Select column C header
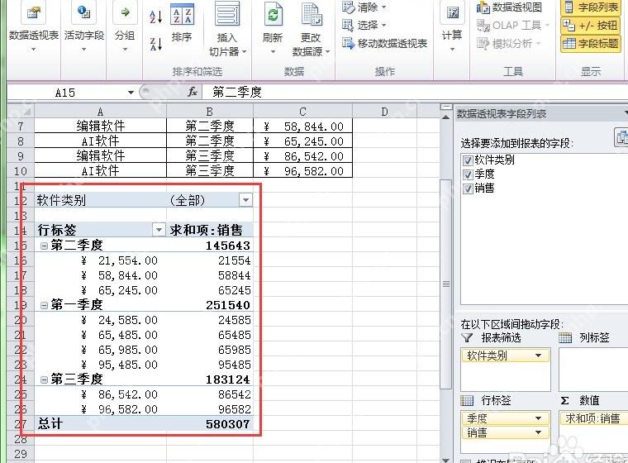The width and height of the screenshot is (628, 463). pyautogui.click(x=302, y=111)
